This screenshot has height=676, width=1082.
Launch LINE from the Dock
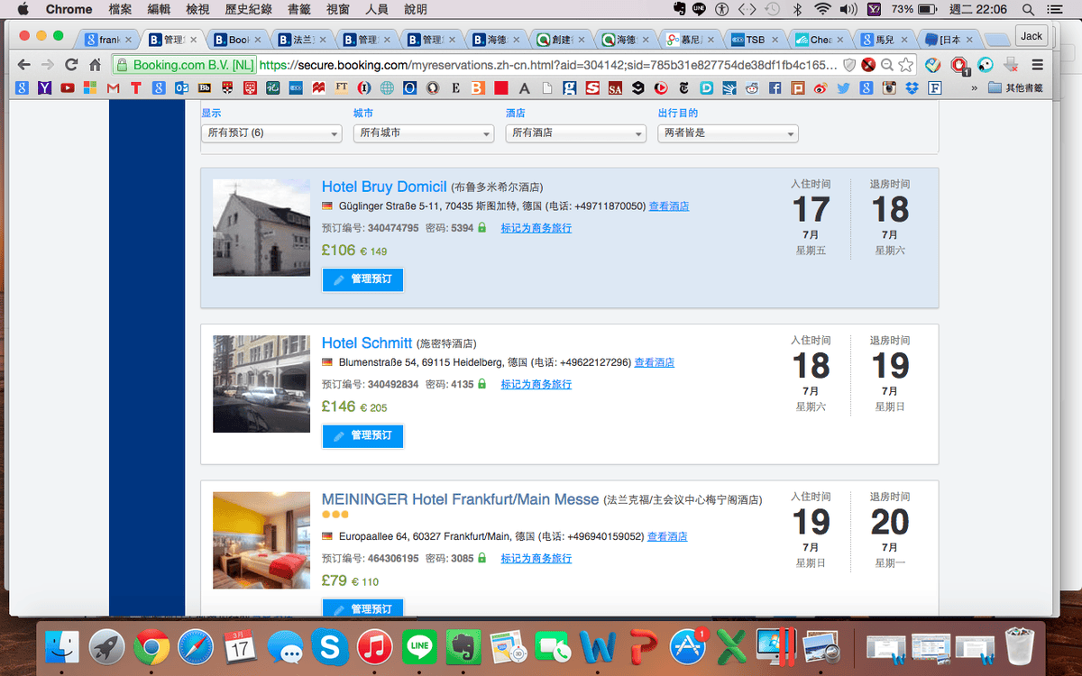pos(419,646)
